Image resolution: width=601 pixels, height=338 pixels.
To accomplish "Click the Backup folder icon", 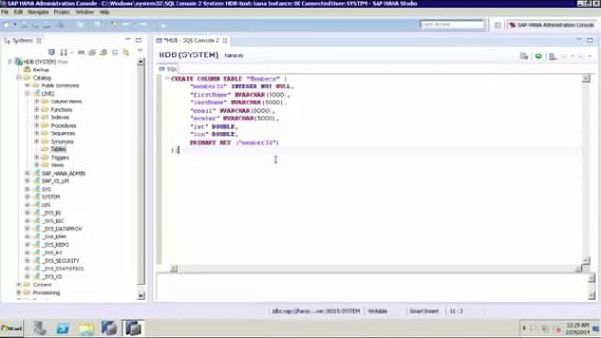I will coord(27,69).
